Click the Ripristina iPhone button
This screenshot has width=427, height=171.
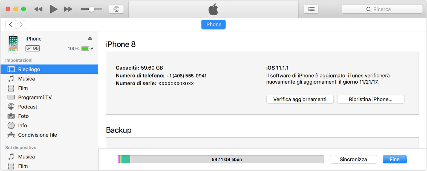[x=370, y=99]
